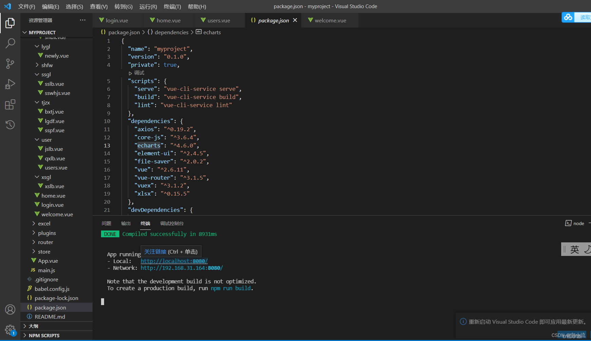Open the Help (帮助) menu

tap(197, 6)
